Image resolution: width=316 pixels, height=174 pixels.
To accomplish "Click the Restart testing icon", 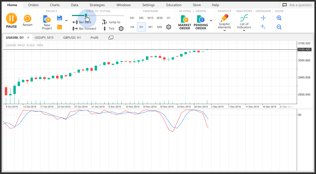I will tap(27, 19).
